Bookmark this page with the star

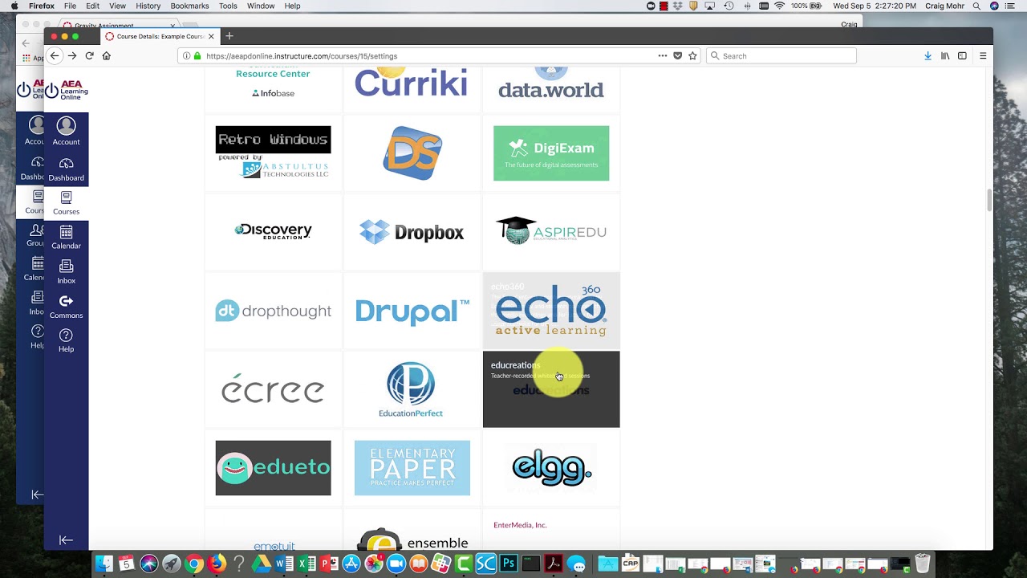coord(692,55)
